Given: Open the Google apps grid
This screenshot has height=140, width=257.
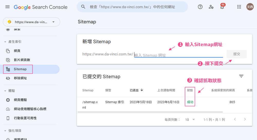Looking at the screenshot, I should 239,7.
